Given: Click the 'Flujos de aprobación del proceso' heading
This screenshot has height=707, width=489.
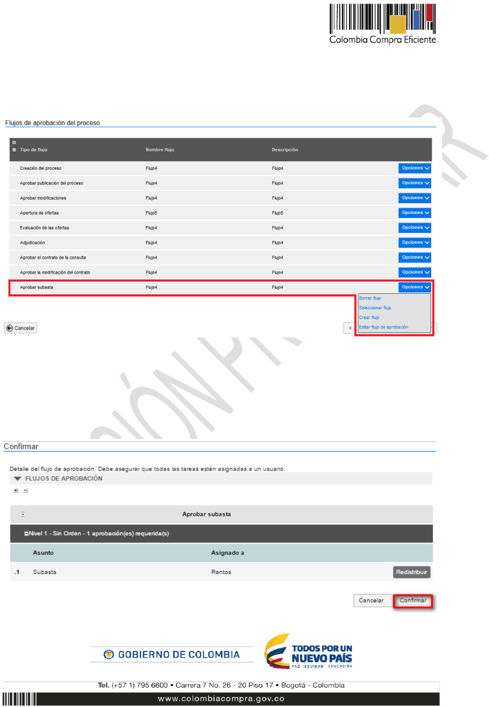Looking at the screenshot, I should click(x=52, y=123).
